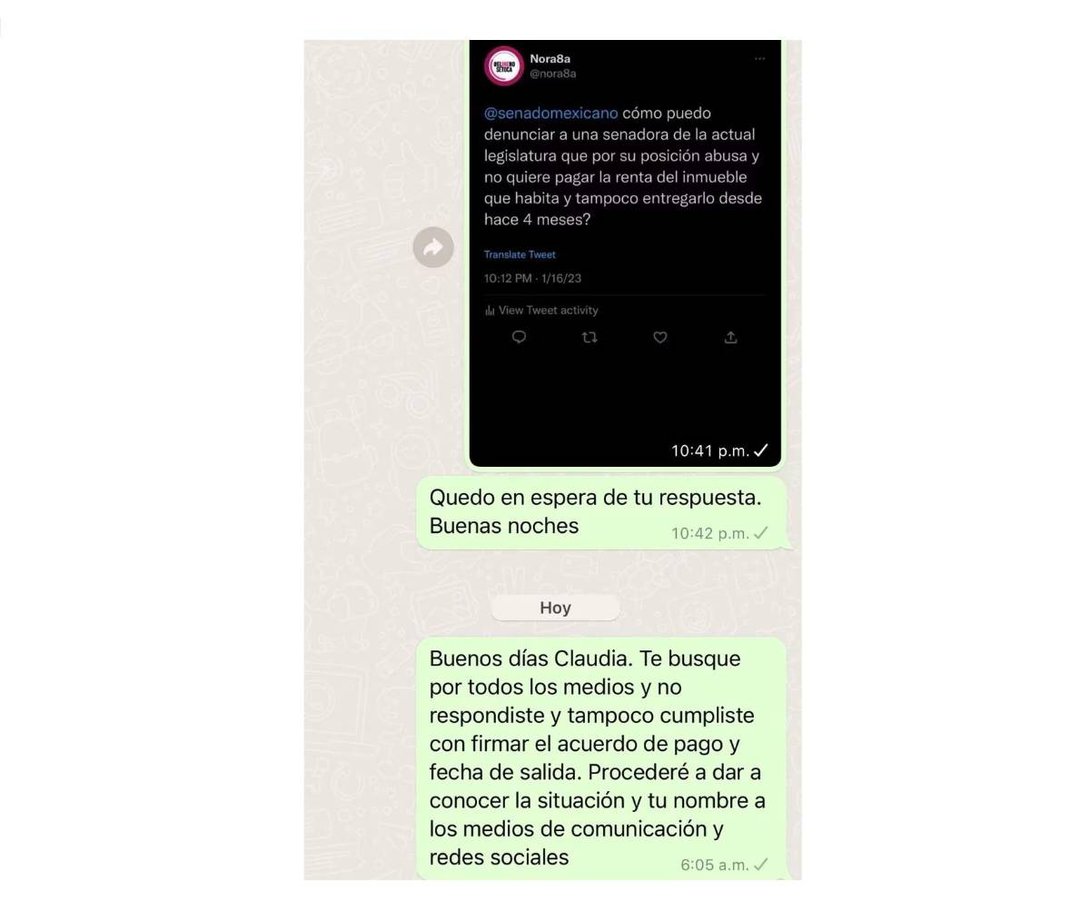The height and width of the screenshot is (901, 1090).
Task: Select View Tweet activity text
Action: (x=549, y=311)
